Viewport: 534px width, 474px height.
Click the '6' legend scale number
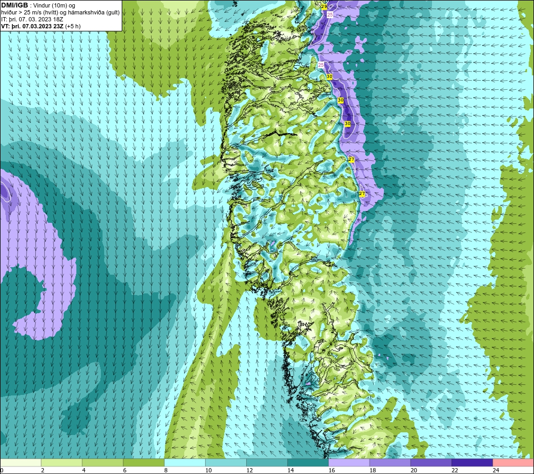click(124, 470)
